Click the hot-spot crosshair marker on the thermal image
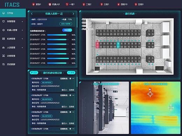This screenshot has width=182, height=136. pos(150,94)
